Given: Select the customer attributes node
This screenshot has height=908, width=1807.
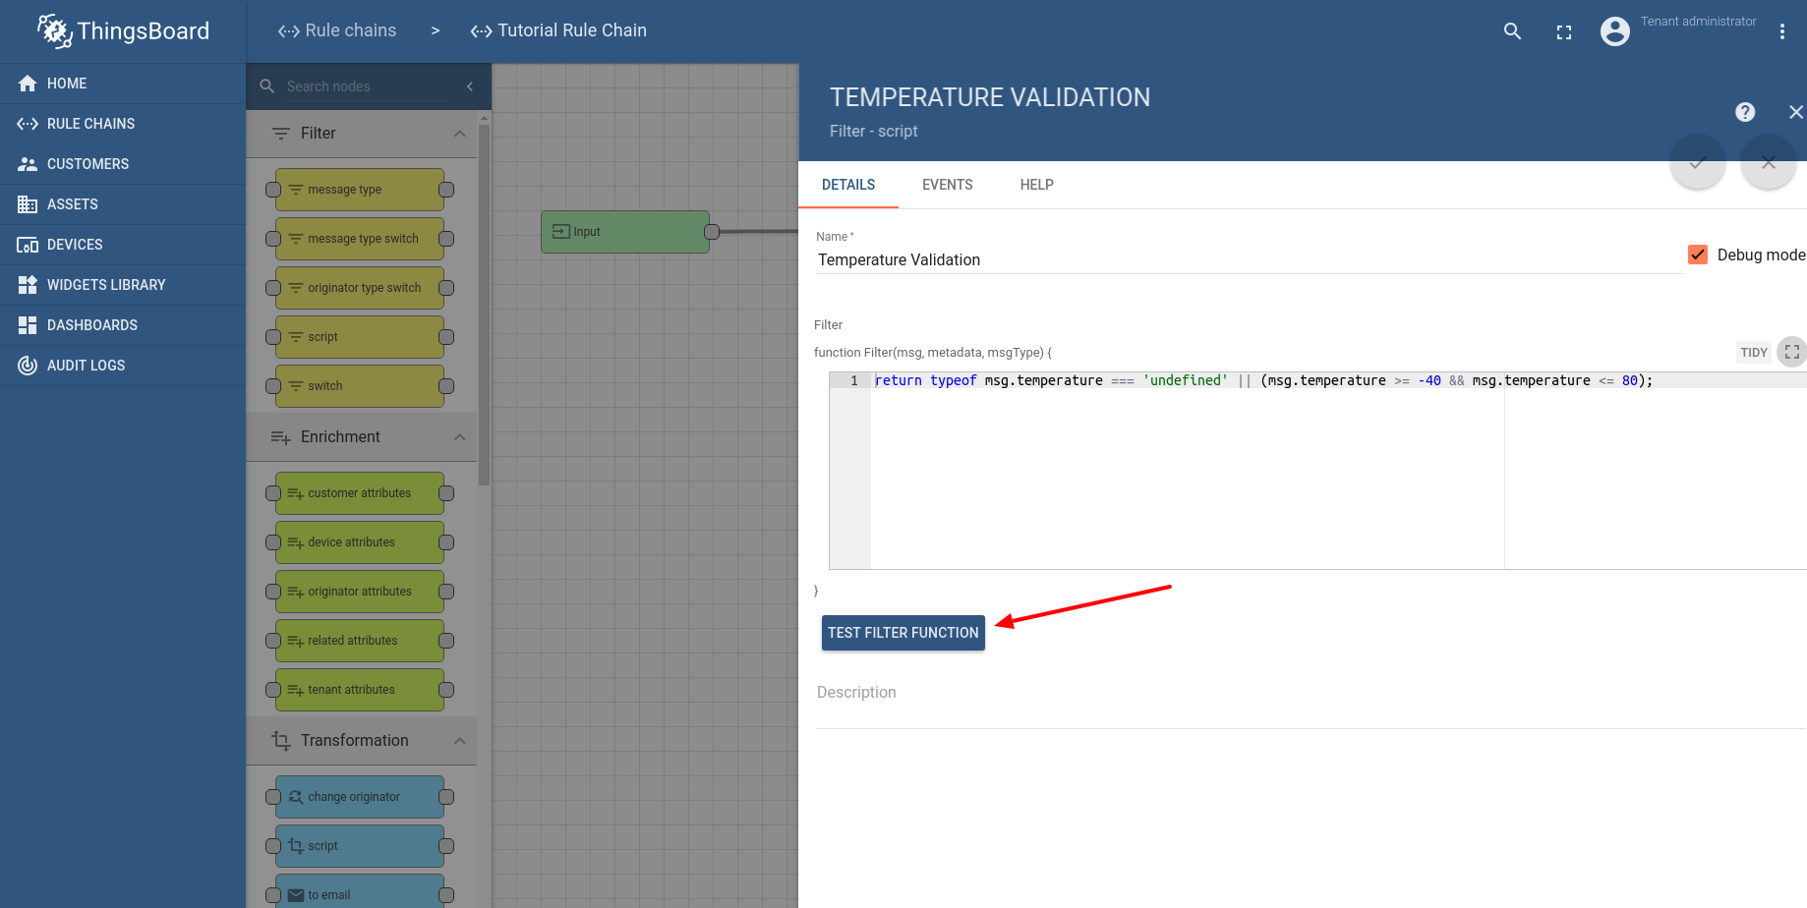Looking at the screenshot, I should click(360, 493).
